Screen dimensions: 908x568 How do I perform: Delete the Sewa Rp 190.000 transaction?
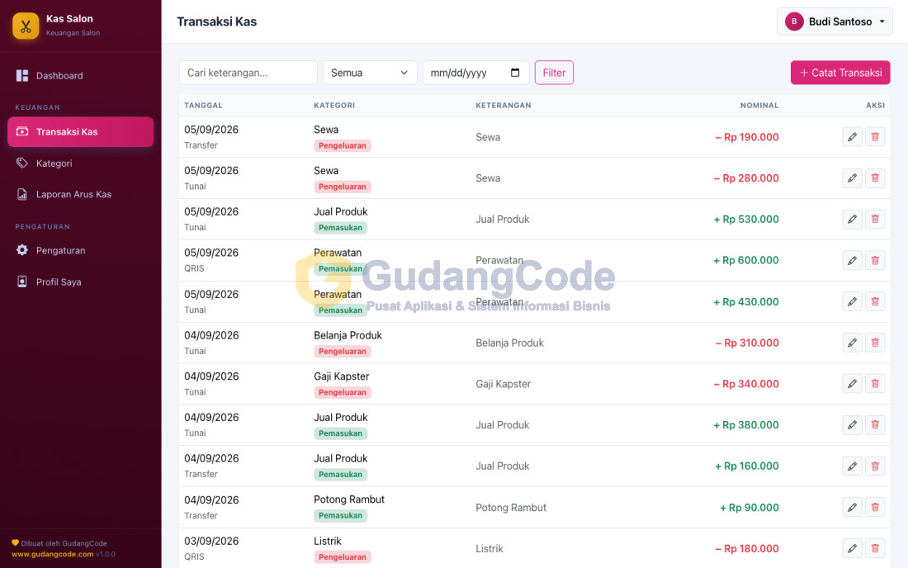(x=875, y=137)
